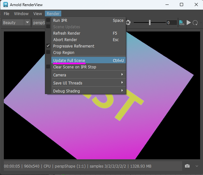Open the File menu
Screen dimensions: 203x175
tap(6, 13)
